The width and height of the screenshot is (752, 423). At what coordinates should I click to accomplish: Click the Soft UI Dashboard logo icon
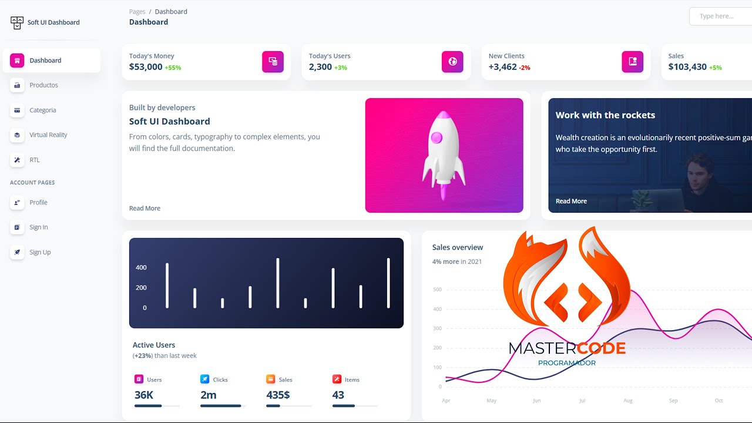coord(16,22)
